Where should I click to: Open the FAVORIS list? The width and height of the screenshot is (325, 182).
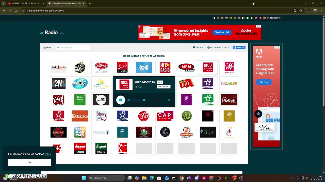(198, 48)
